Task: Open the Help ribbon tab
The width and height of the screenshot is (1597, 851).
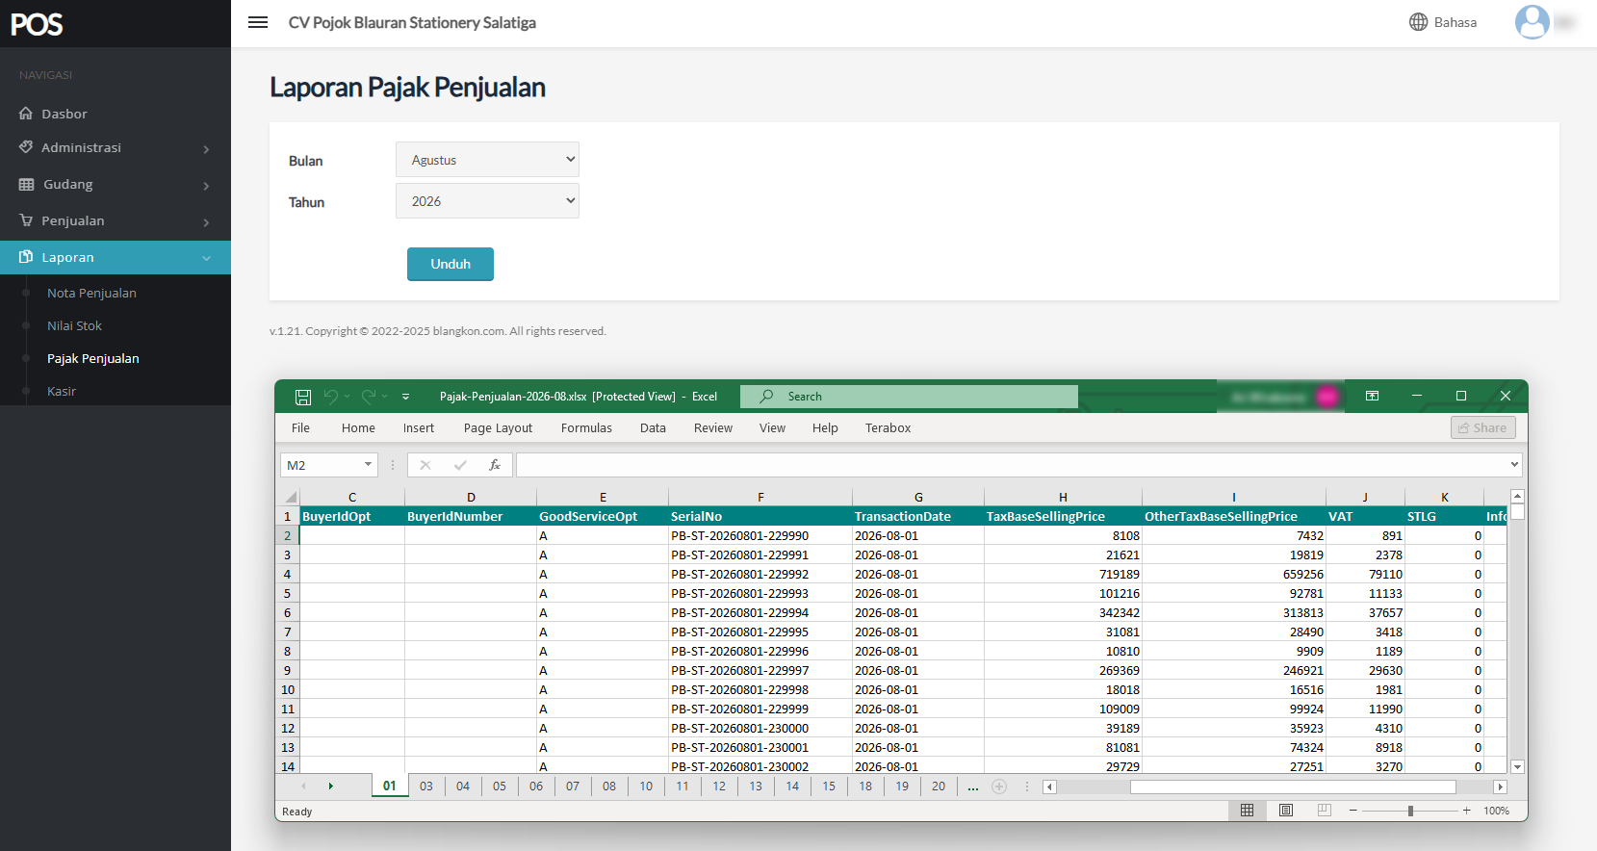Action: pyautogui.click(x=825, y=428)
